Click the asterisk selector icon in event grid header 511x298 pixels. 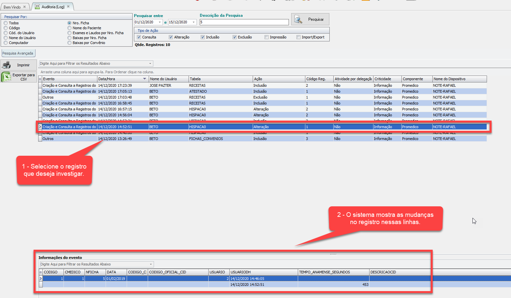coord(40,79)
